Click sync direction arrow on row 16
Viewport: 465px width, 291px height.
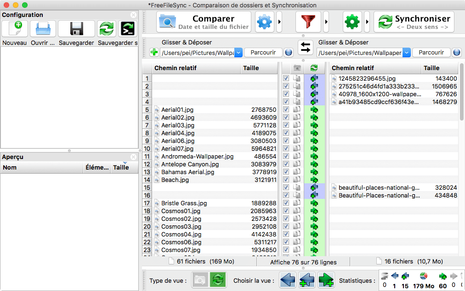314,195
